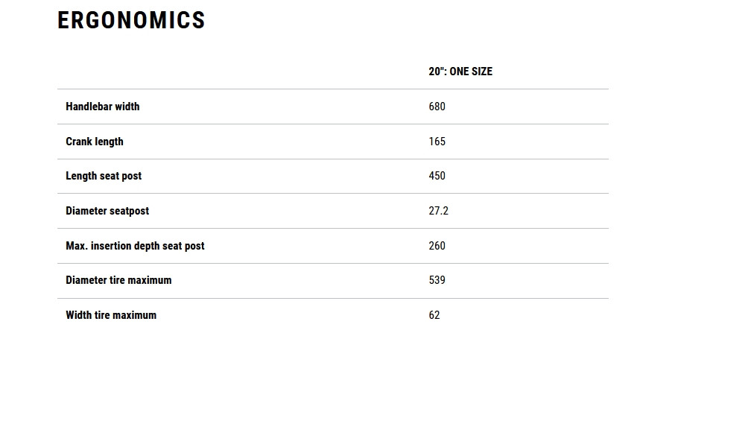Click the seat post length value 450
Viewport: 745px width, 447px height.
(x=437, y=176)
